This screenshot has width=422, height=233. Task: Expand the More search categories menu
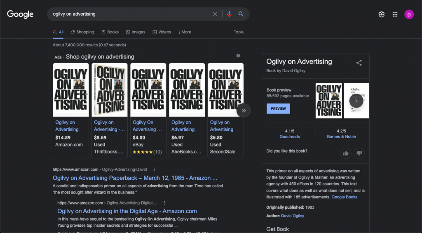coord(185,32)
